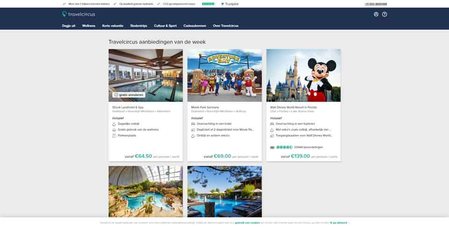Click the gratis annuleren badge on Struck Landhotel
This screenshot has height=227, width=449.
129,95
